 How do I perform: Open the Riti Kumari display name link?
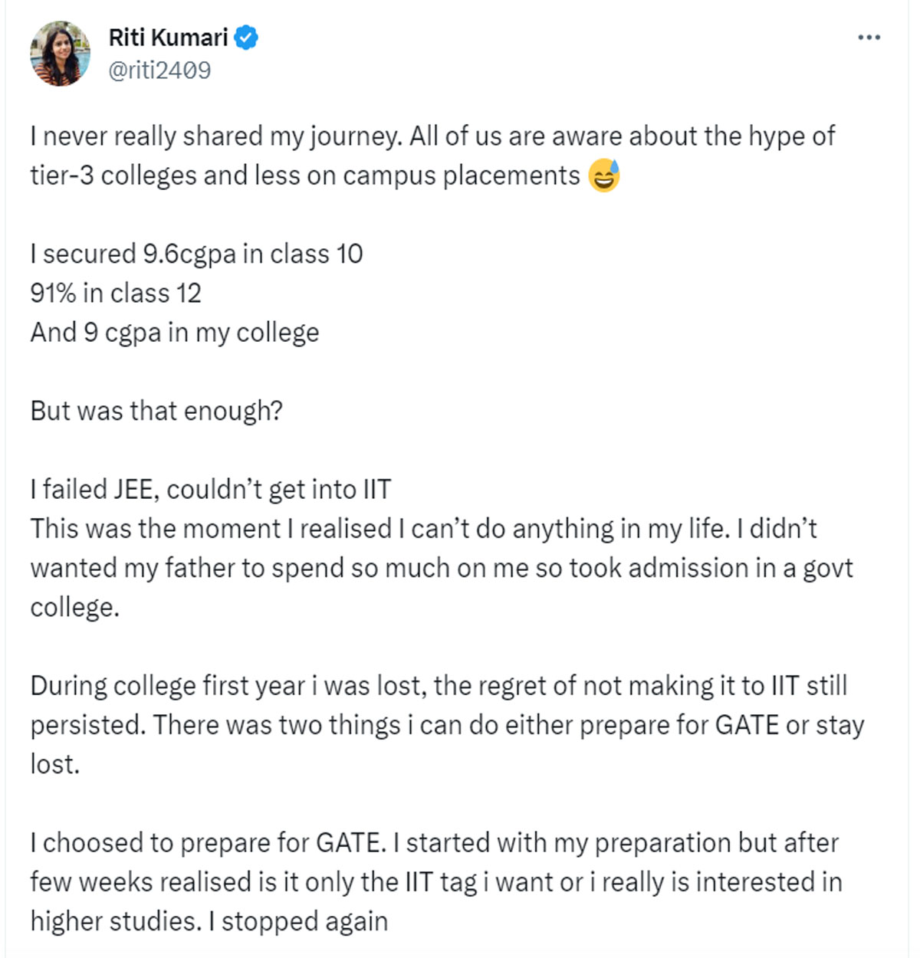click(169, 38)
